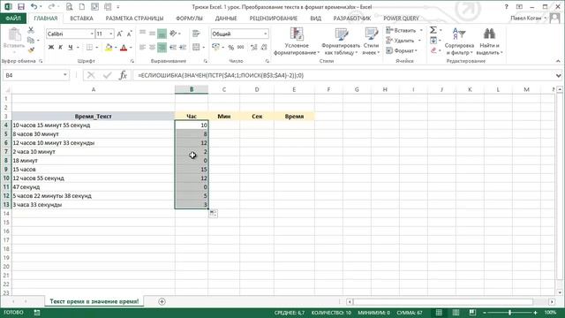Open the font size 11 dropdown
565x318 pixels.
pos(111,34)
